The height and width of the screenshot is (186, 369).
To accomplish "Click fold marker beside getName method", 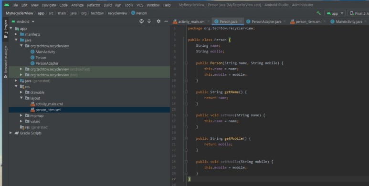I will click(186, 92).
